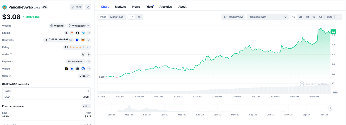Click the 1.9121 opening price label
This screenshot has width=346, height=125.
102,77
